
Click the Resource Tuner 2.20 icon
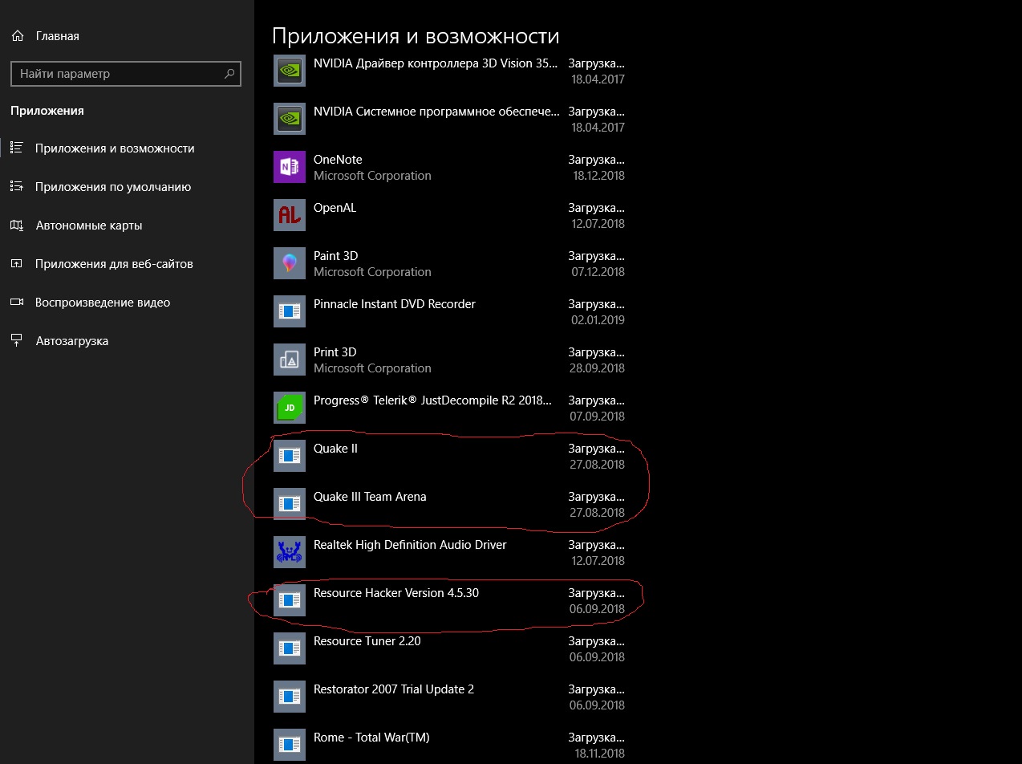290,648
